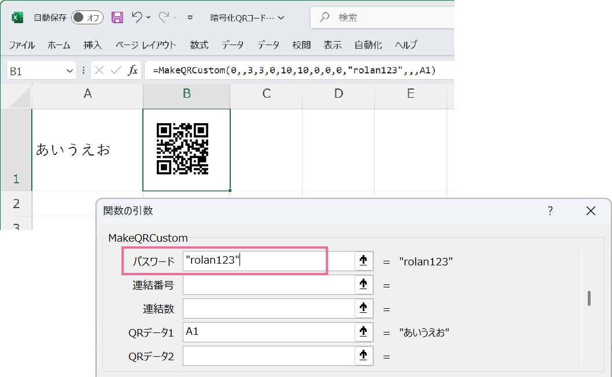Select row 2 header
The height and width of the screenshot is (377, 612).
(x=16, y=204)
